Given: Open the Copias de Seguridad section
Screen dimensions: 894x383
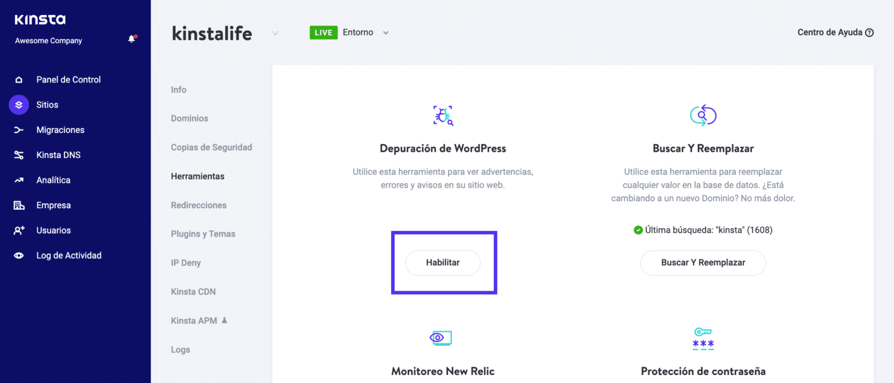Looking at the screenshot, I should [211, 147].
